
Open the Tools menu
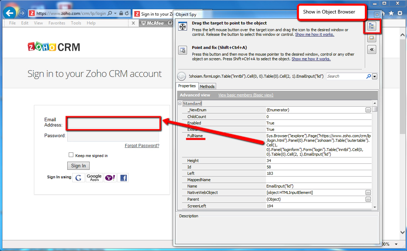point(76,23)
